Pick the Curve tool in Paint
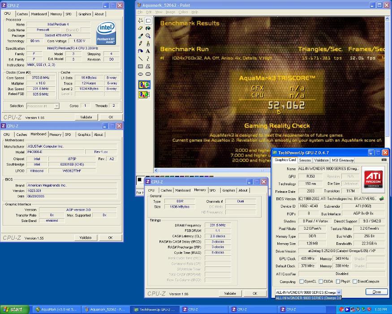The image size is (392, 314). pyautogui.click(x=148, y=59)
